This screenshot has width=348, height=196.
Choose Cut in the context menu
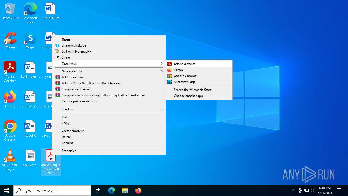click(109, 117)
